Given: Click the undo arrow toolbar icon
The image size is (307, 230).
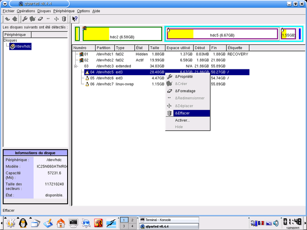Looking at the screenshot, I should pos(7,19).
